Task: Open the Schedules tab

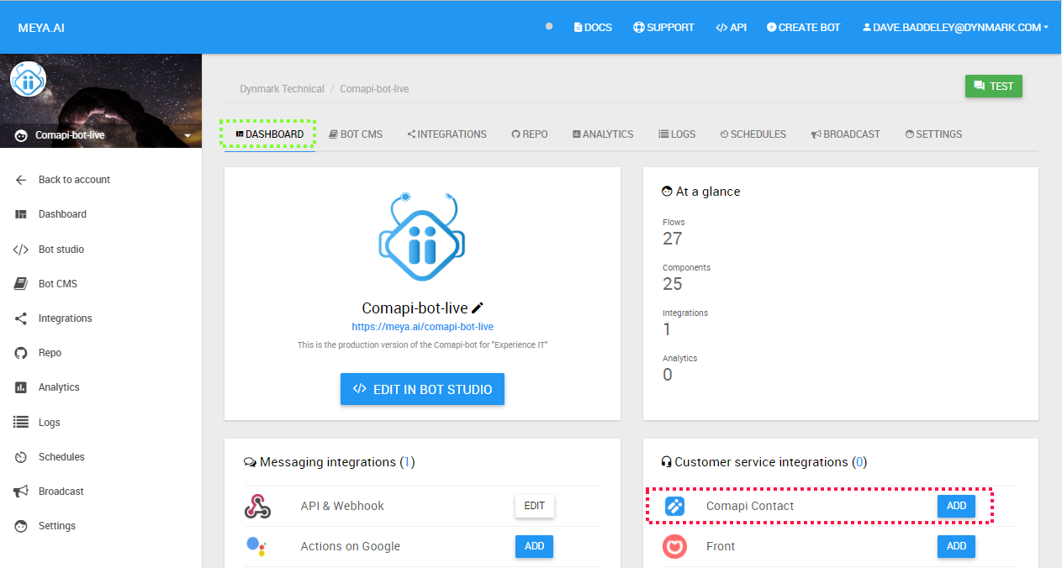Action: tap(753, 134)
